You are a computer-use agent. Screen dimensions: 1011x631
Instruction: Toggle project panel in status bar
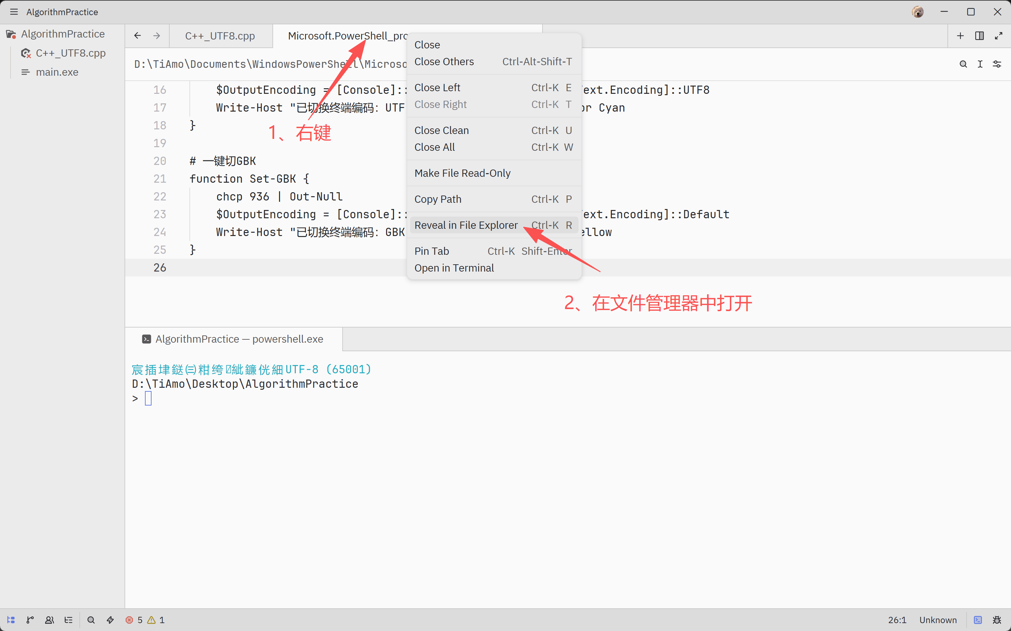[x=11, y=620]
